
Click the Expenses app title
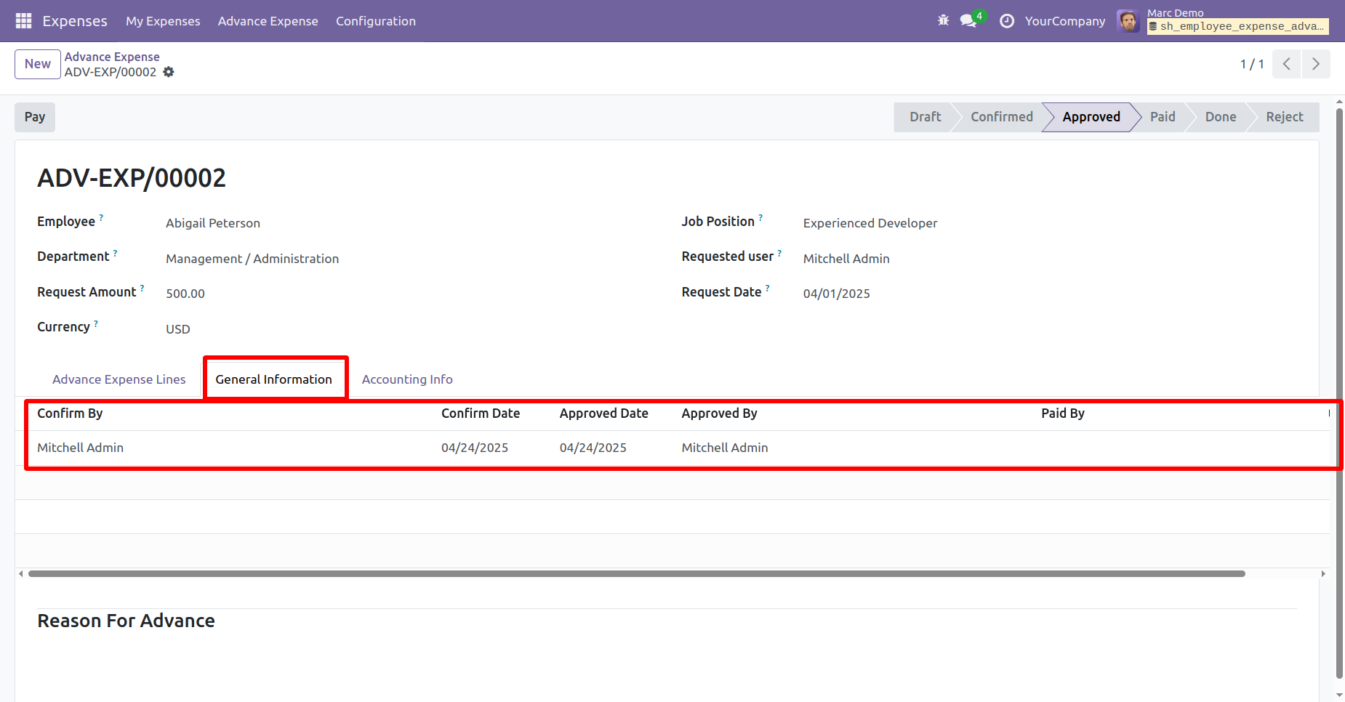click(x=75, y=21)
